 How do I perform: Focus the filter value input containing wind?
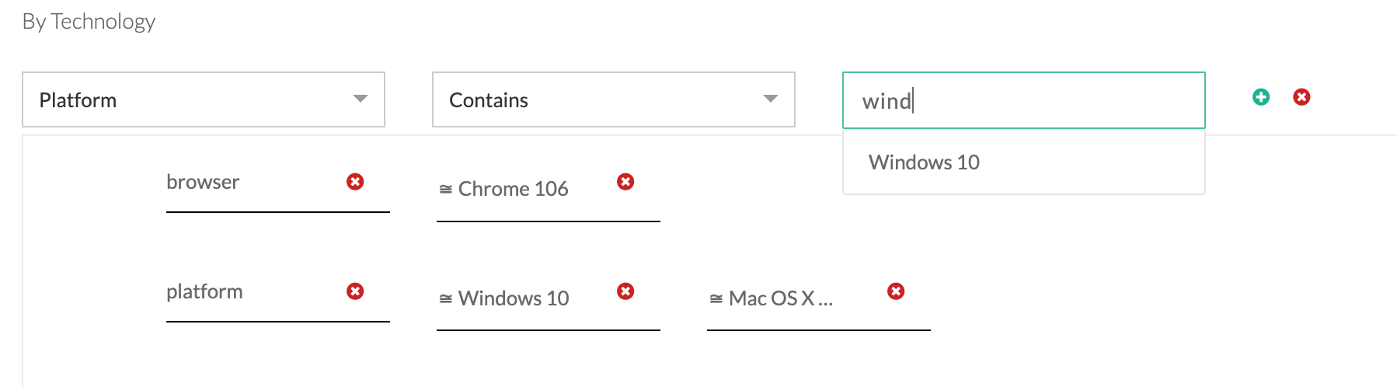click(1022, 100)
